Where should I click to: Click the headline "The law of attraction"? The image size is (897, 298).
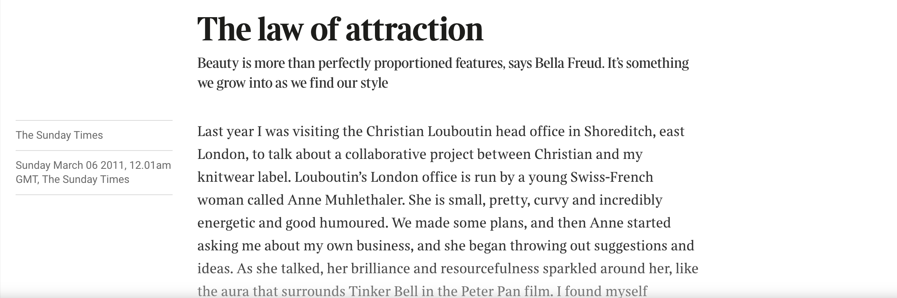pyautogui.click(x=340, y=29)
